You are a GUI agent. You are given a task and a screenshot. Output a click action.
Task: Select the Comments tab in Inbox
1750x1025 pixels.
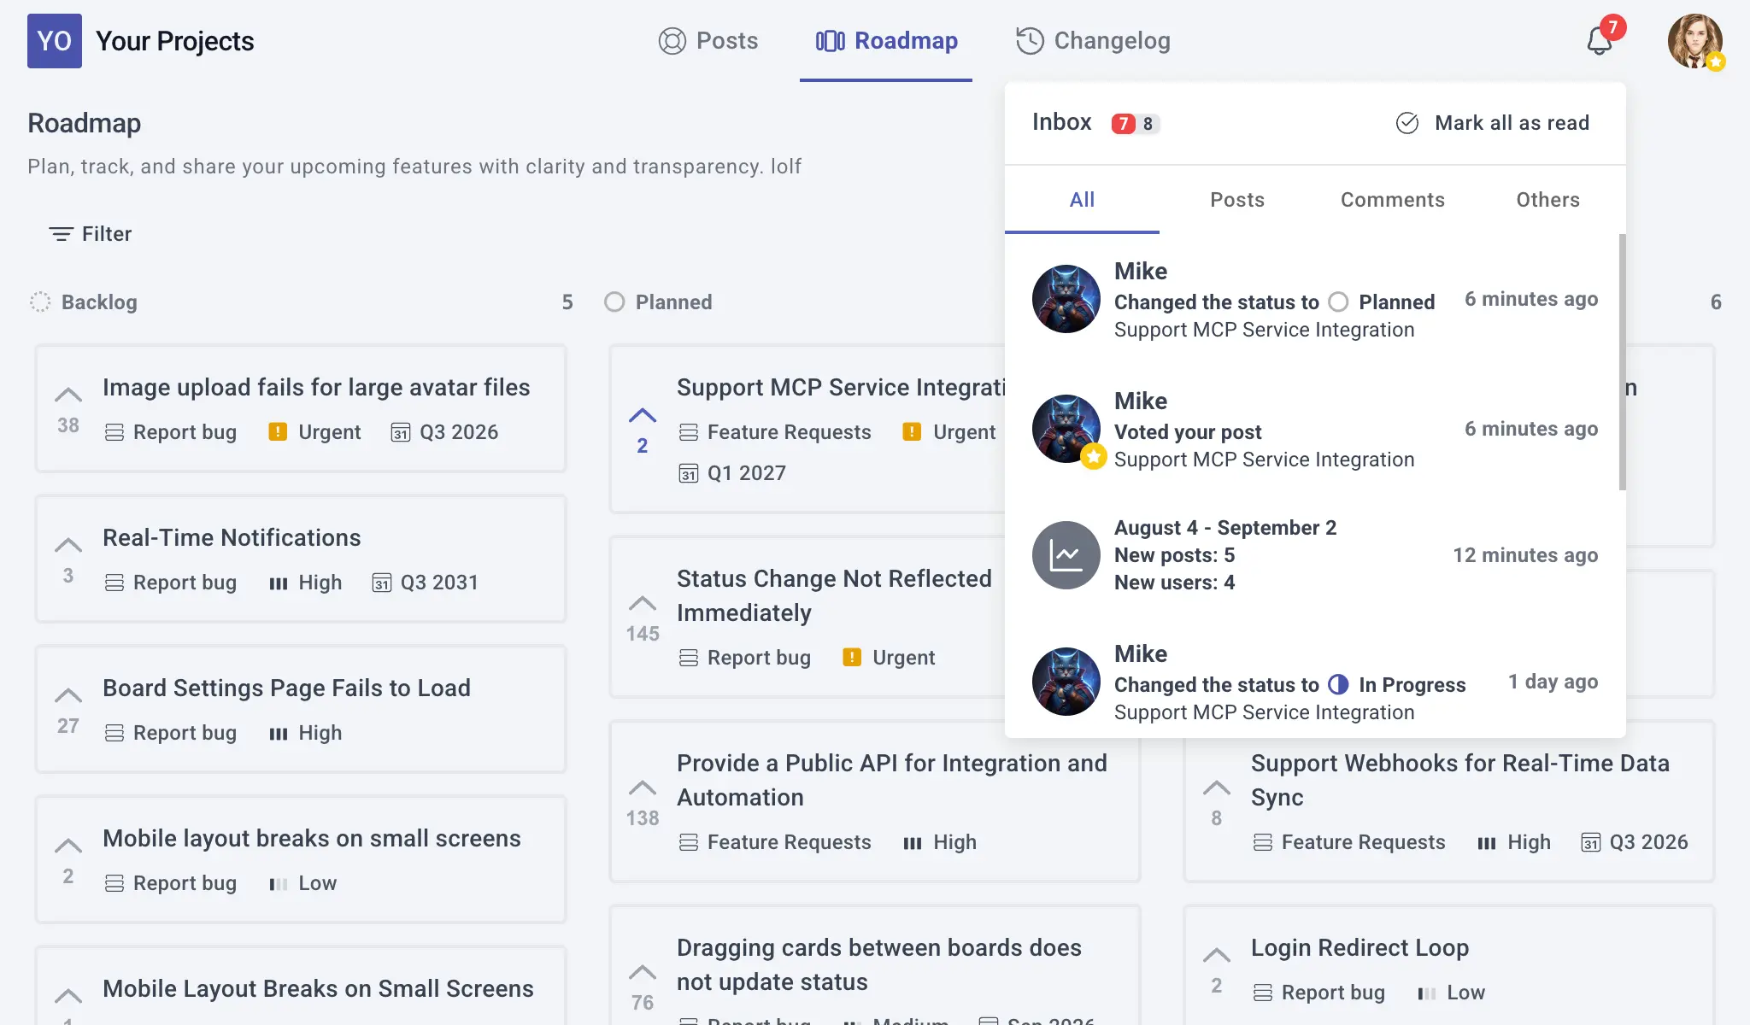pos(1393,200)
